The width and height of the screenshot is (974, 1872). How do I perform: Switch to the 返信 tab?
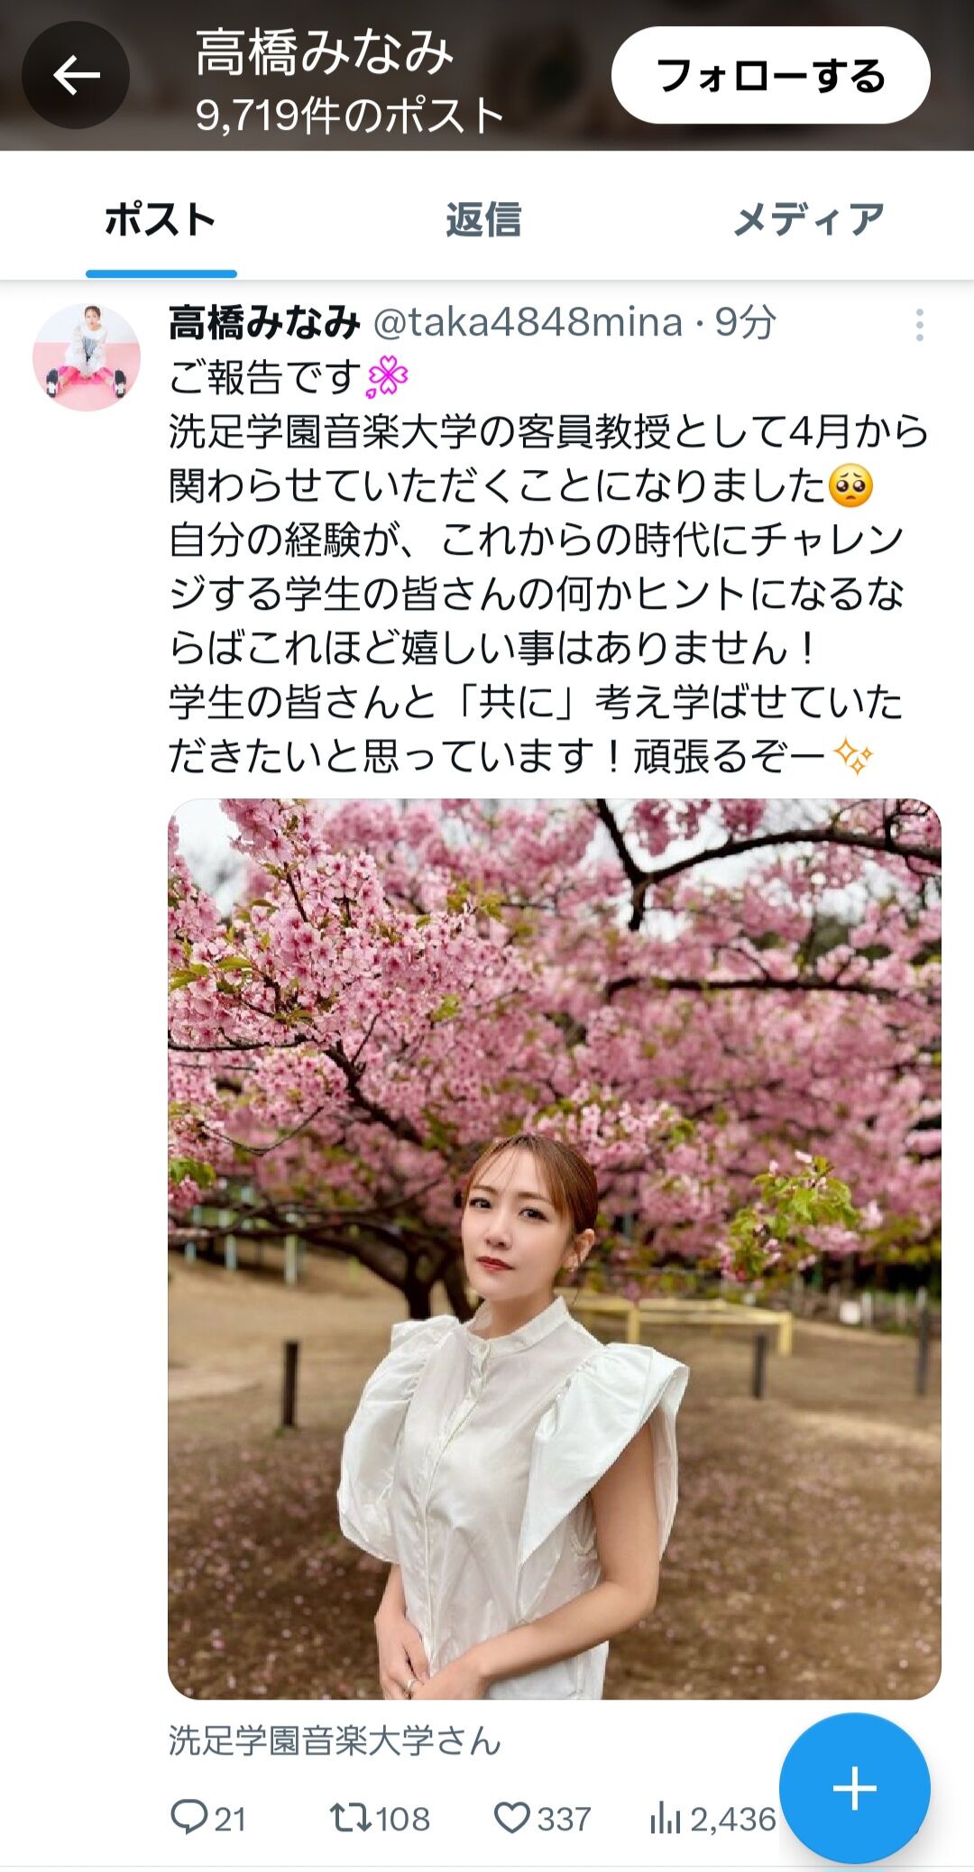tap(483, 219)
